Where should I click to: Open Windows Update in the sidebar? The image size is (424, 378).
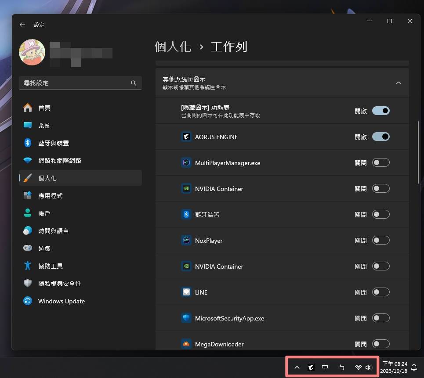pyautogui.click(x=61, y=301)
